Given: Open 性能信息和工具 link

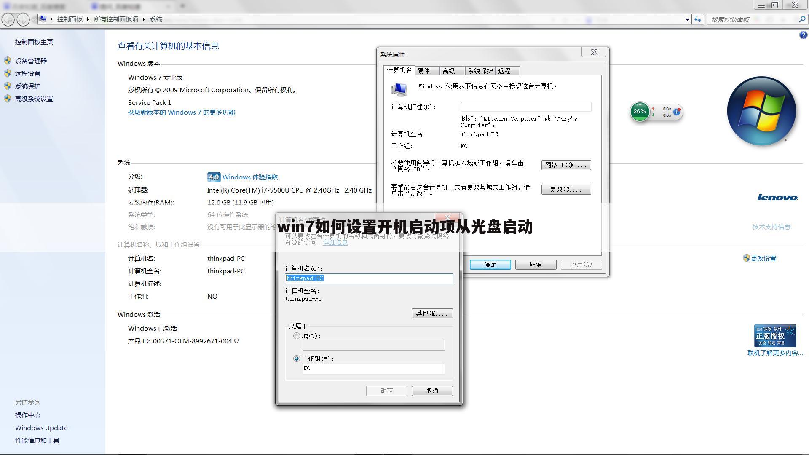Looking at the screenshot, I should 37,440.
